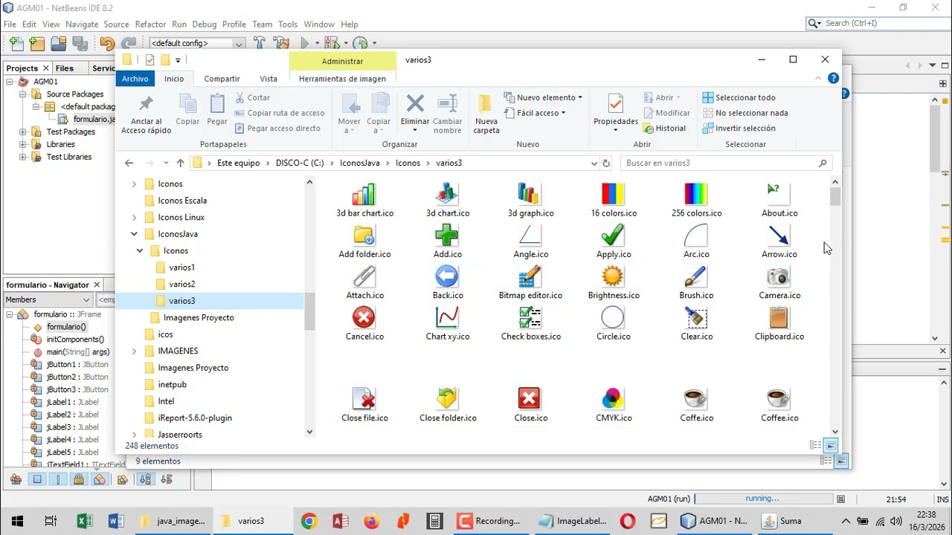Click the Historial button in the ribbon
Viewport: 952px width, 535px height.
coord(664,129)
